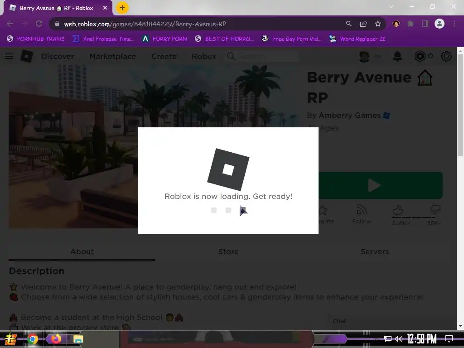Open the network icon in system tray
This screenshot has height=348, width=464.
(388, 339)
